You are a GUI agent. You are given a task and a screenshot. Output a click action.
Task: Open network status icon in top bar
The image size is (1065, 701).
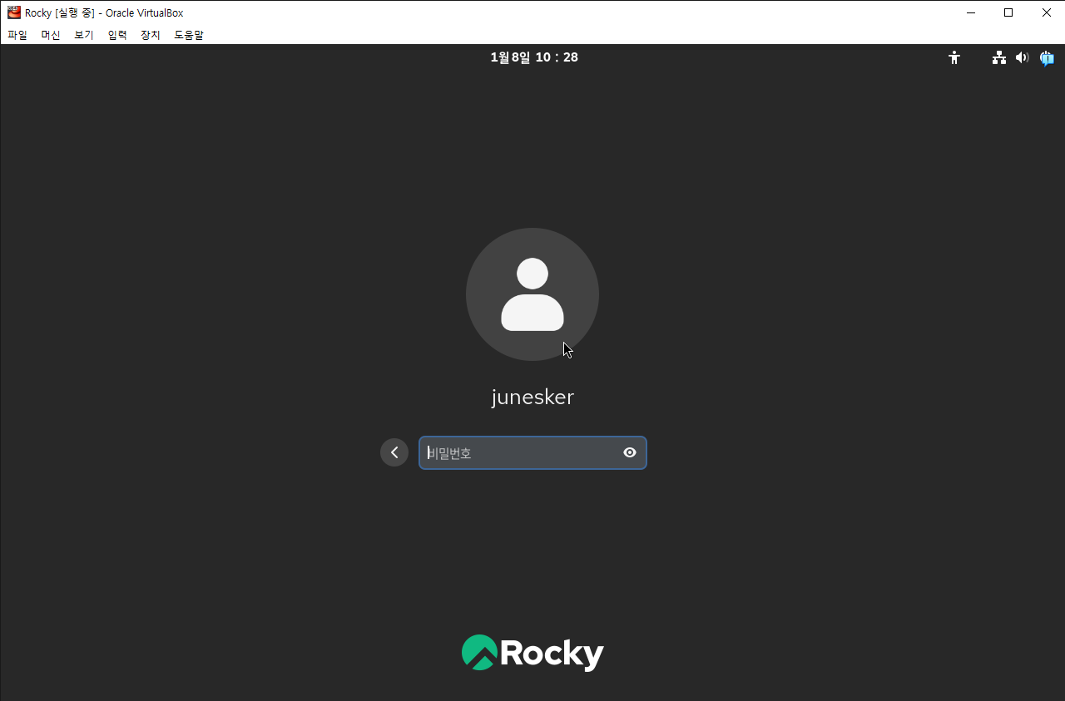click(999, 57)
